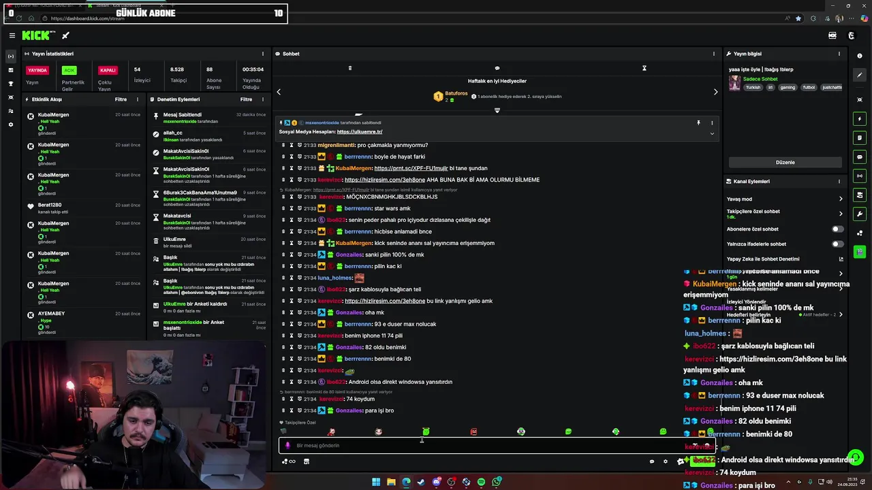This screenshot has width=872, height=490.
Task: Open options menu for Denetim Eylemleri panel
Action: pos(263,99)
